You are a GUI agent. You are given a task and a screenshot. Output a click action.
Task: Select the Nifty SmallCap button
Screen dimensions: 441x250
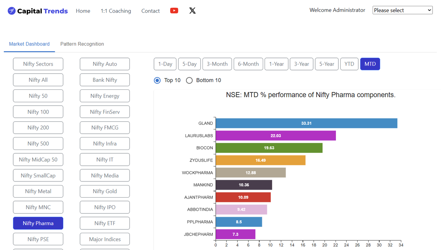point(38,175)
